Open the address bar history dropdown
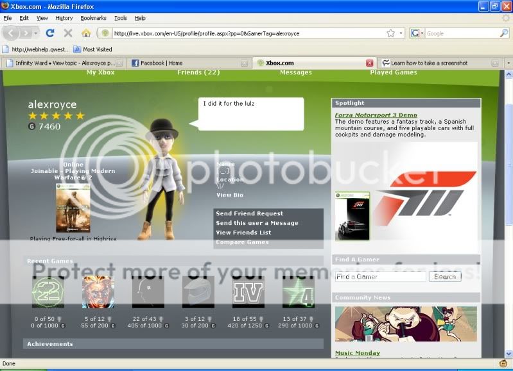This screenshot has width=513, height=371. tap(401, 33)
